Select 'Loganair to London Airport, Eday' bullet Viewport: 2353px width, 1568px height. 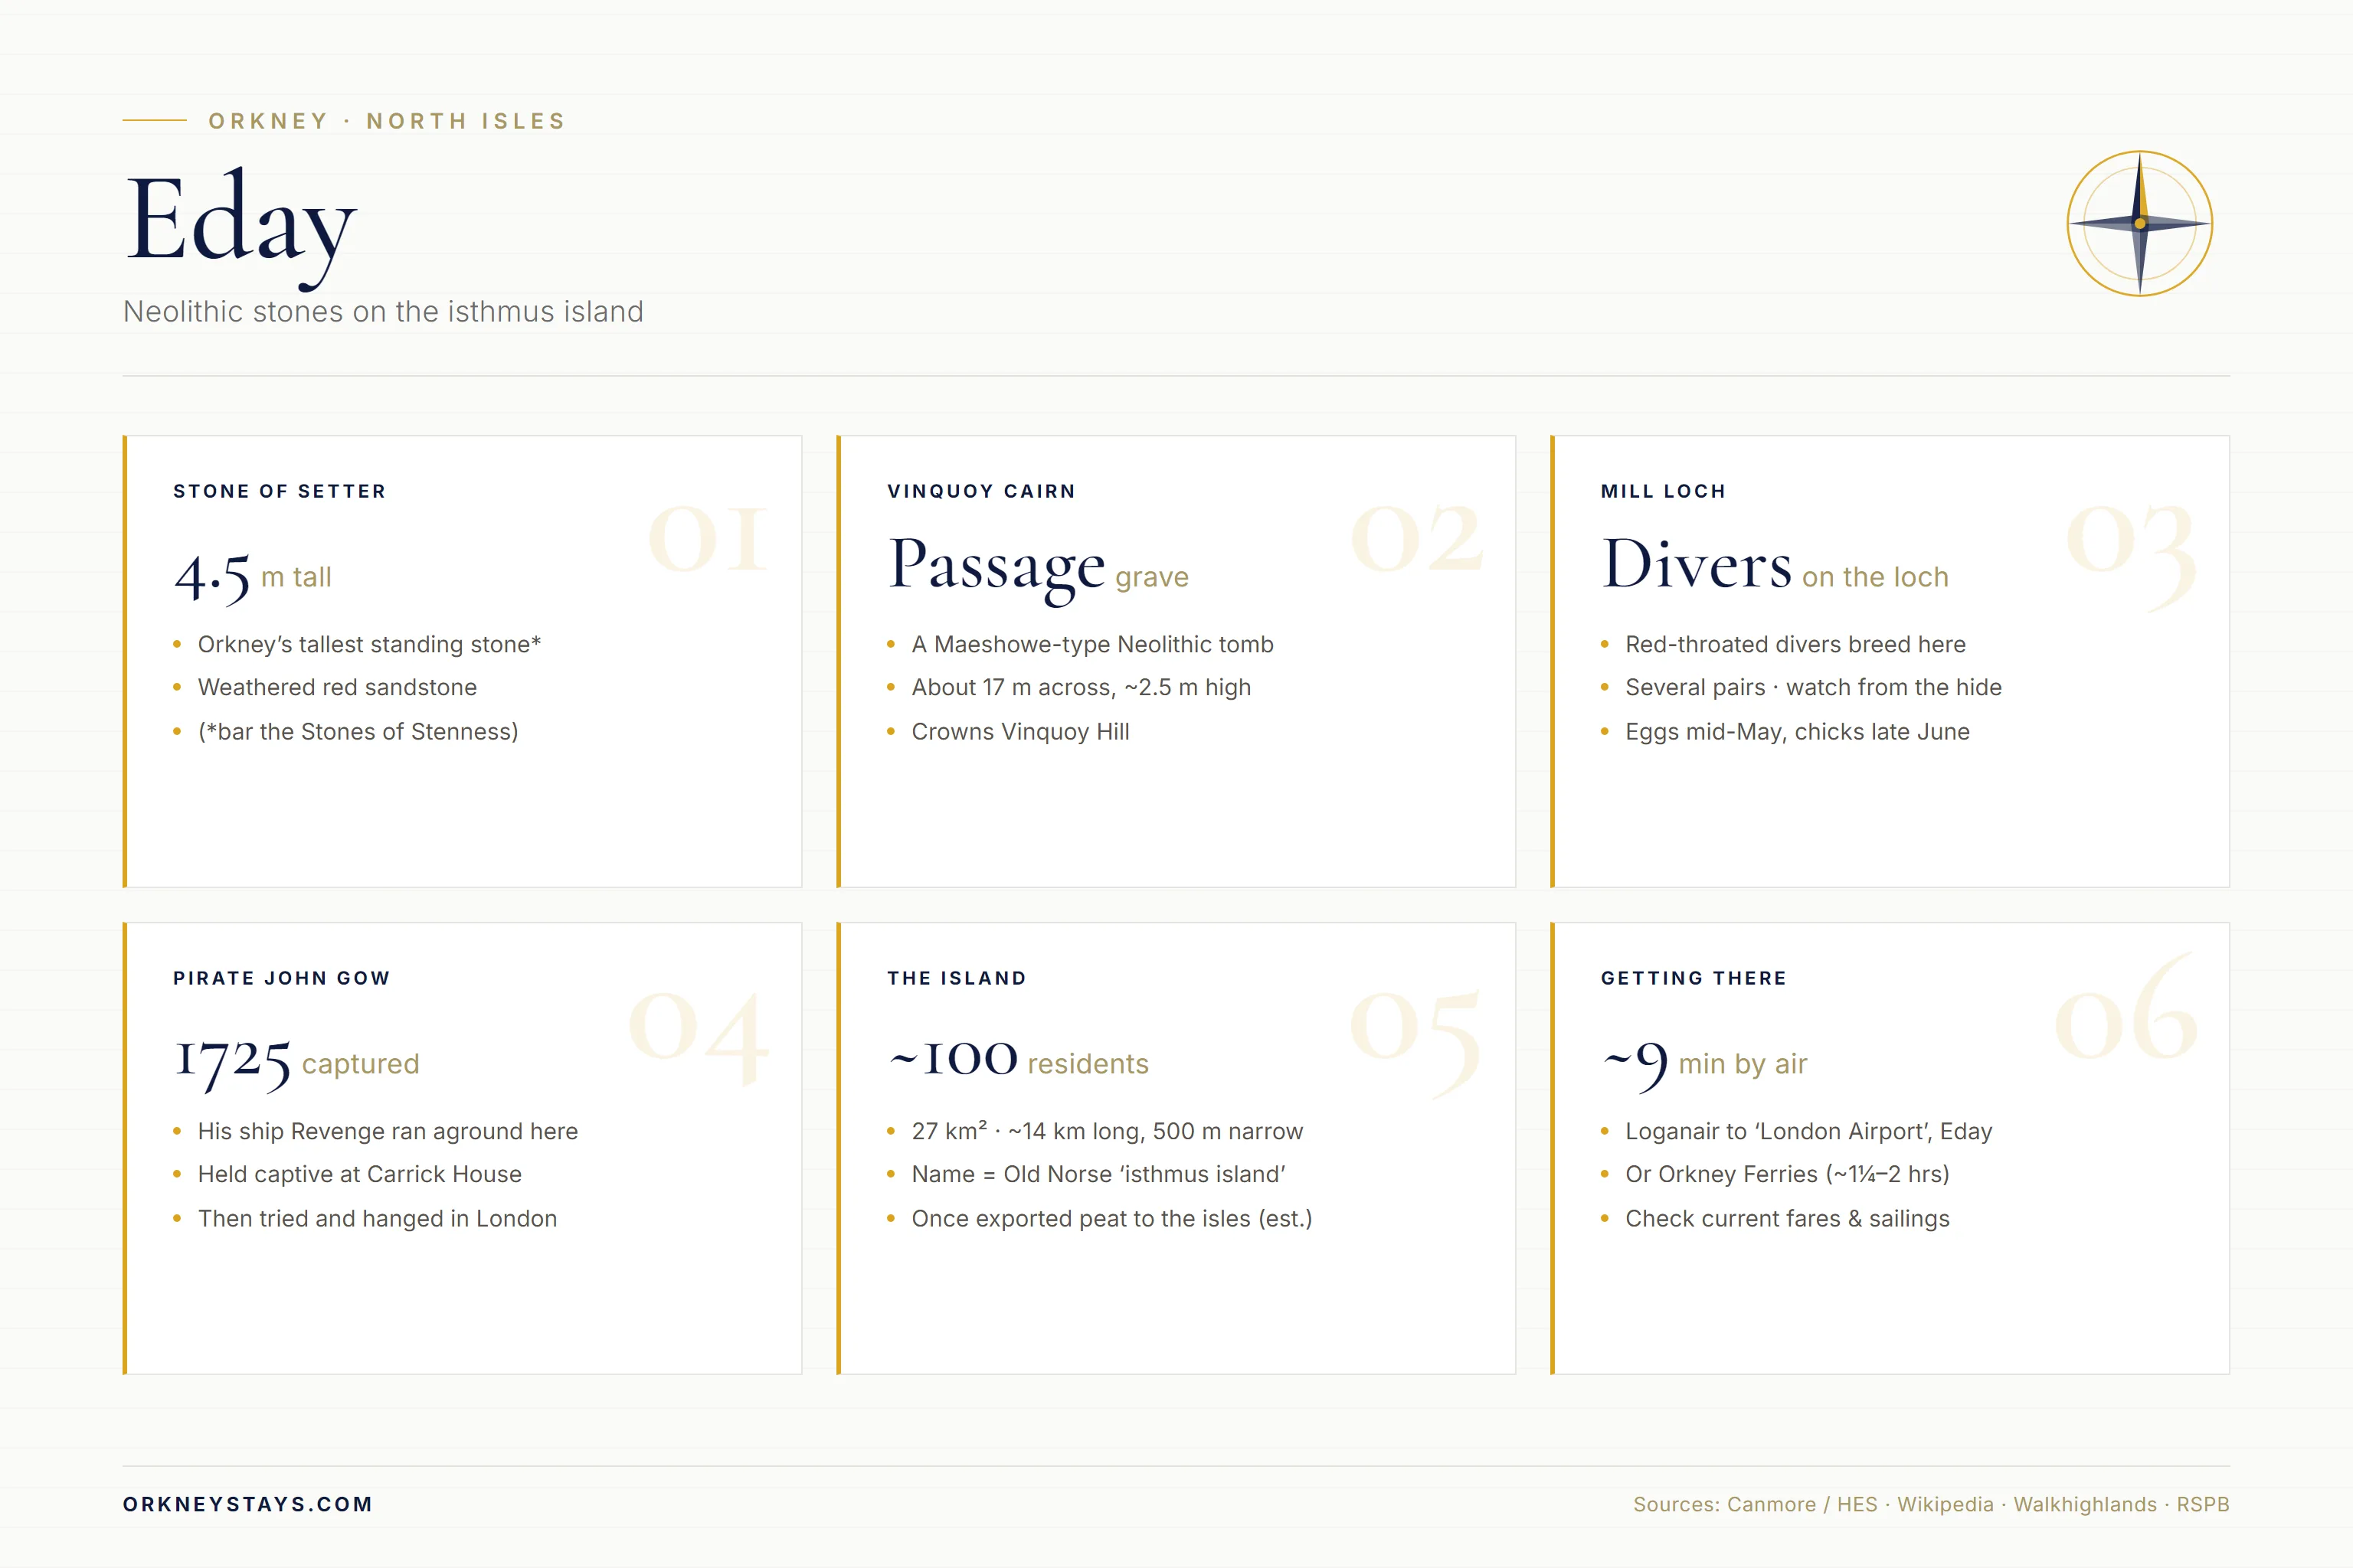(x=1808, y=1131)
